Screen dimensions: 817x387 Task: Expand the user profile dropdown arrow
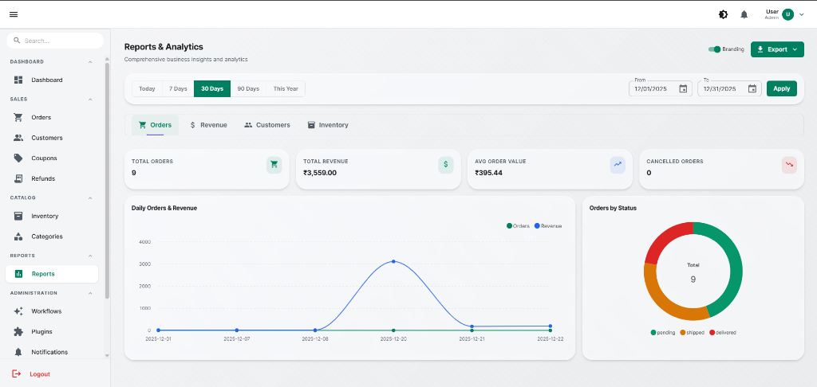point(801,14)
